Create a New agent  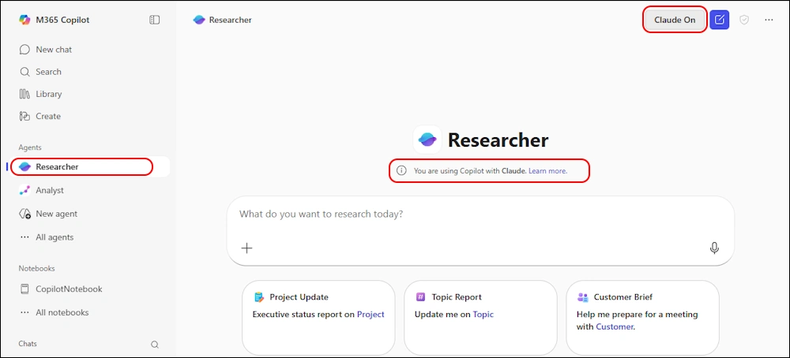coord(56,214)
